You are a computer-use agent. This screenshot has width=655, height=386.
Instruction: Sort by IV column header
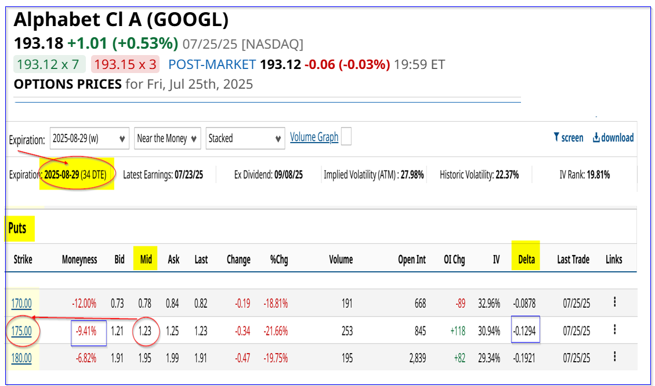pos(496,260)
